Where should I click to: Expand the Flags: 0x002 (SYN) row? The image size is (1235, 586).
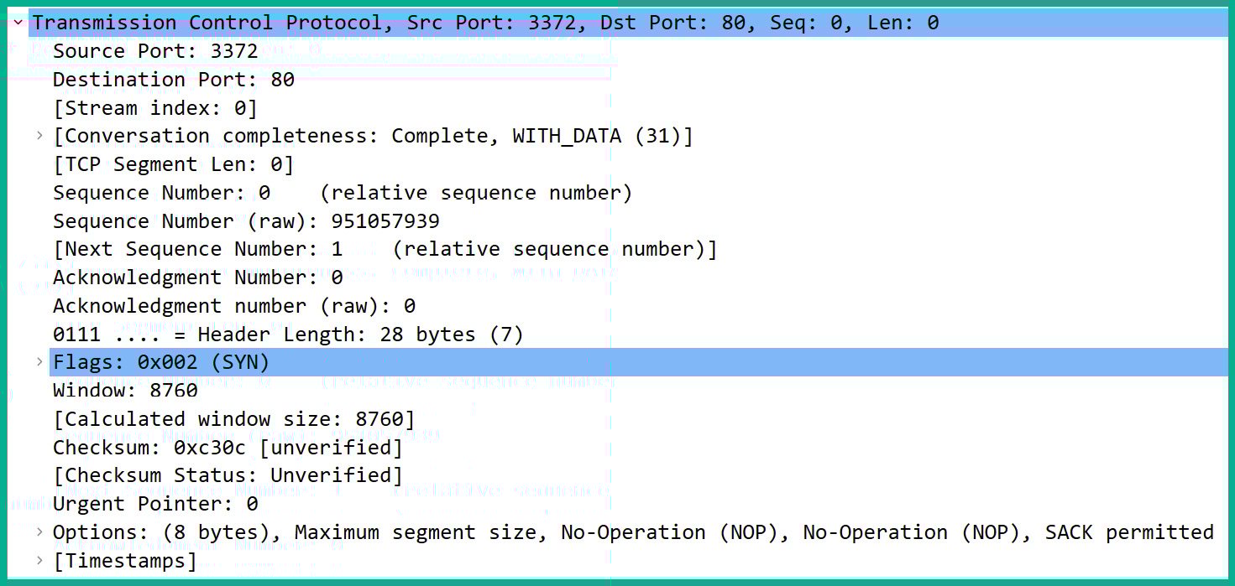(x=39, y=361)
